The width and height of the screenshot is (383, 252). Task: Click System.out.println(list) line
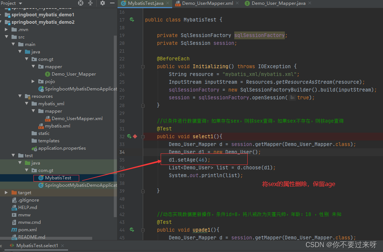pyautogui.click(x=206, y=176)
